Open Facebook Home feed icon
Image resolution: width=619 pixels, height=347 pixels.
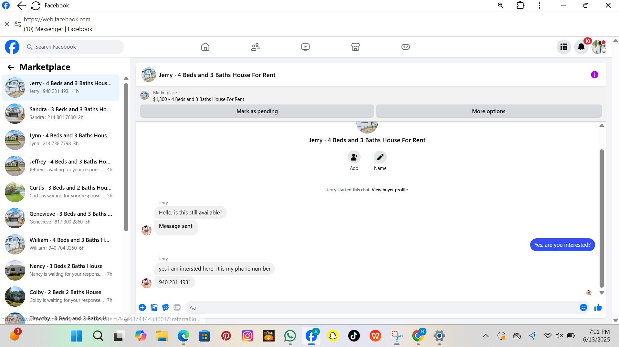205,47
